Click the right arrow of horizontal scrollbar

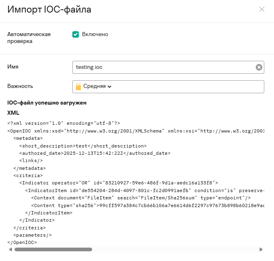[x=261, y=250]
